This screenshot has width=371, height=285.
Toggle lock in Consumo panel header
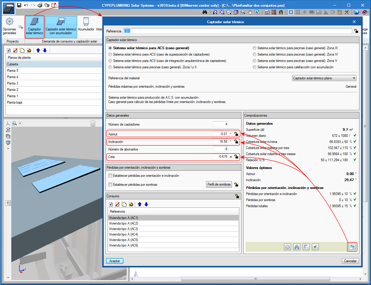[237, 196]
